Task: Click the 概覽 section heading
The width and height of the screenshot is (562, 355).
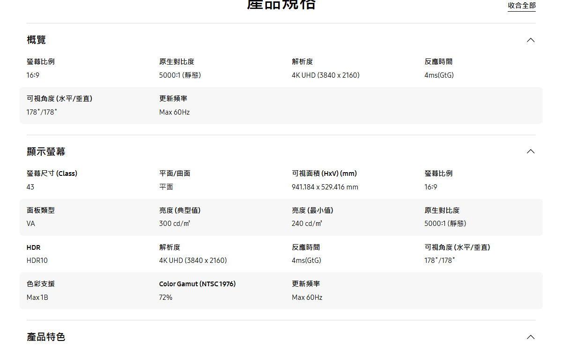Action: (37, 40)
